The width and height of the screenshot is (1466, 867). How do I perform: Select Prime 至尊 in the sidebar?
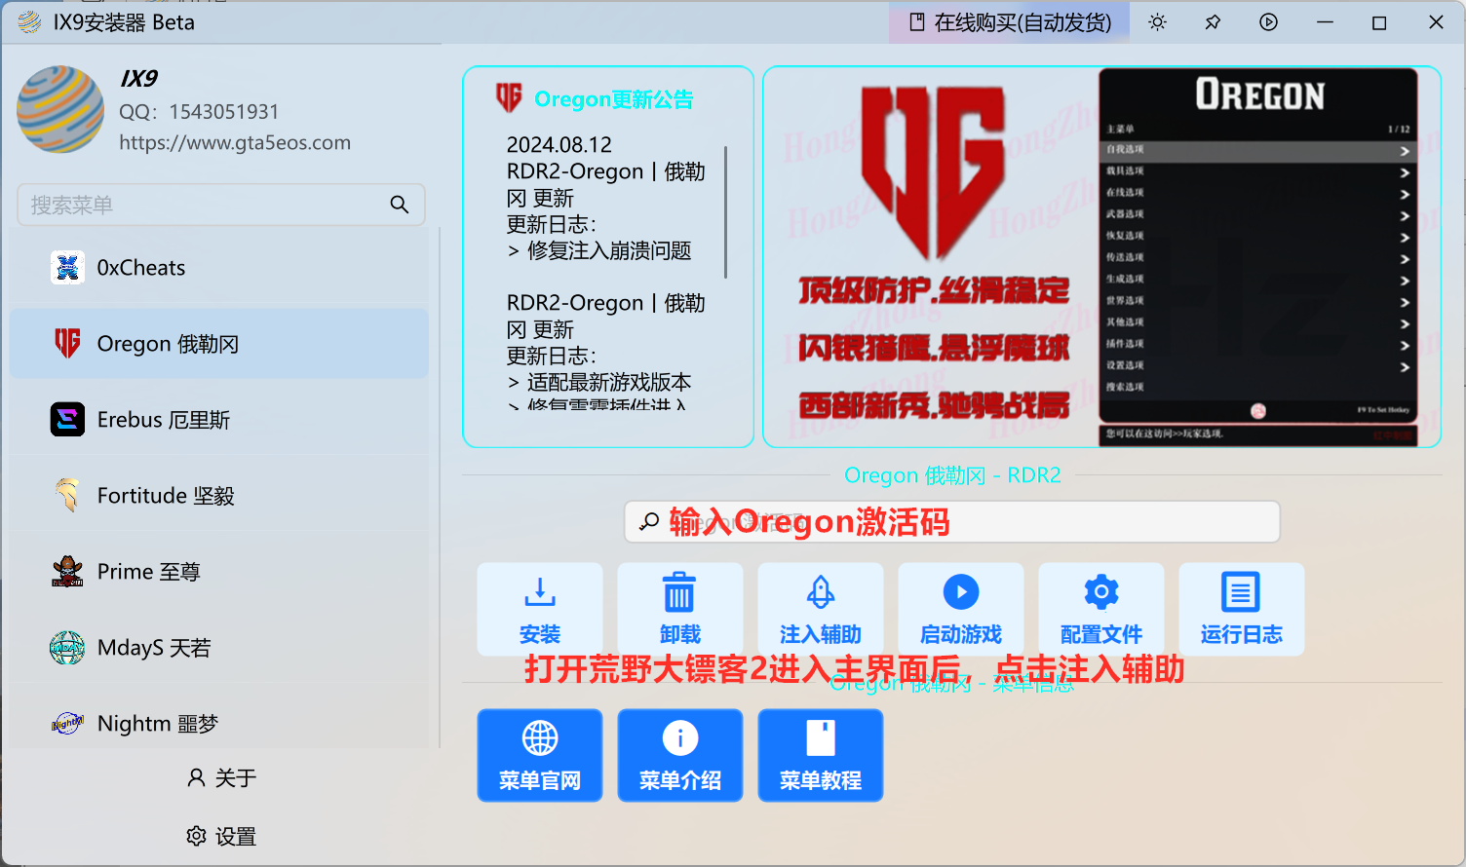pos(219,572)
